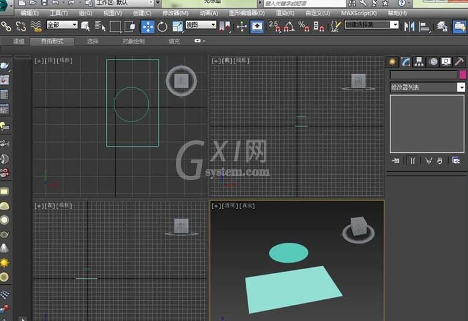Toggle the Graphite Ribbon display button
Image resolution: width=468 pixels, height=321 pixels.
coord(460,26)
